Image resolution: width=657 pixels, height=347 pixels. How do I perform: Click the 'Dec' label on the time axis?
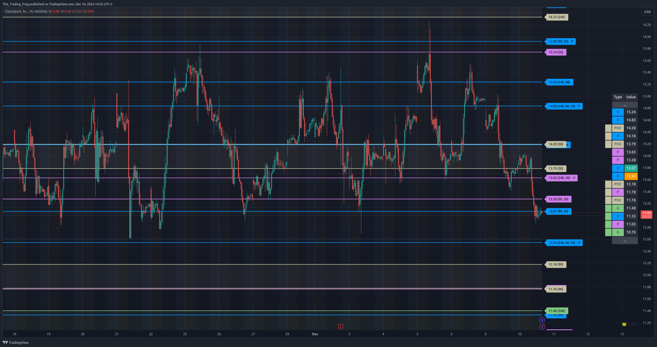tap(315, 334)
